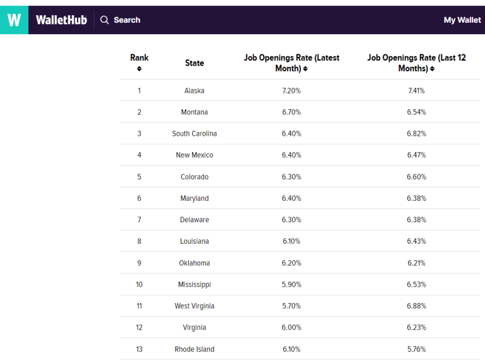Click the WalletHub W logo icon
485x360 pixels.
point(14,20)
